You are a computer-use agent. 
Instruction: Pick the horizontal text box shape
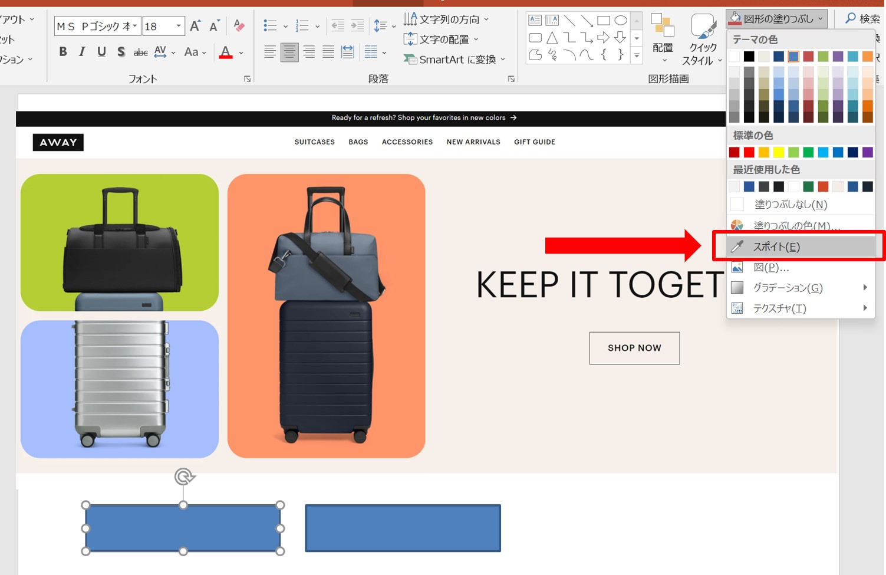pos(535,21)
